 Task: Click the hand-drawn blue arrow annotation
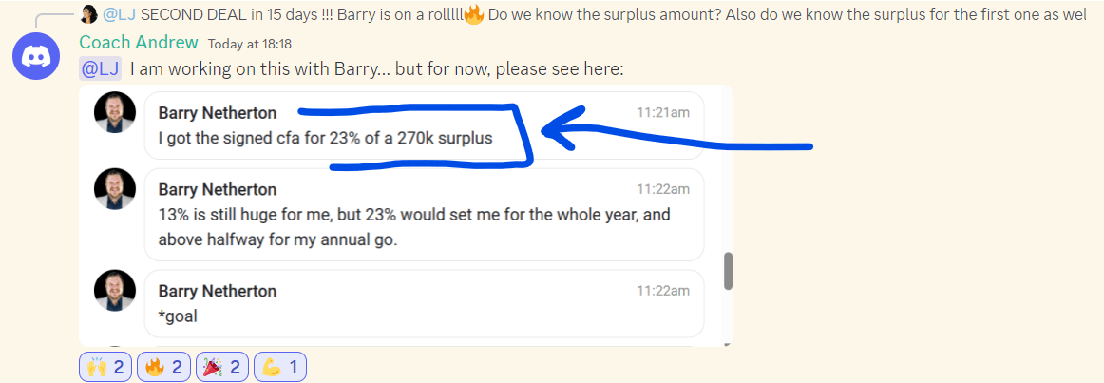[684, 143]
